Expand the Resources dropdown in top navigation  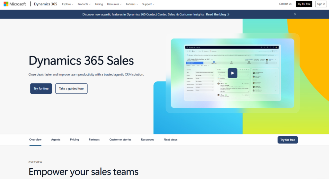point(114,4)
